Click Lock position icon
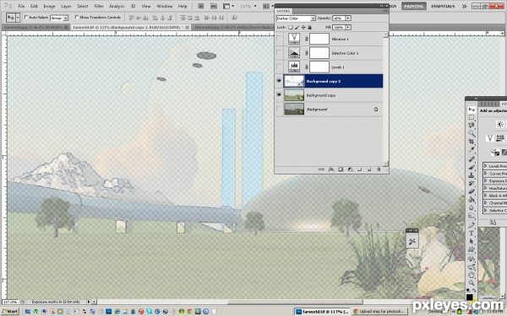Image resolution: width=507 pixels, height=316 pixels. tap(303, 28)
